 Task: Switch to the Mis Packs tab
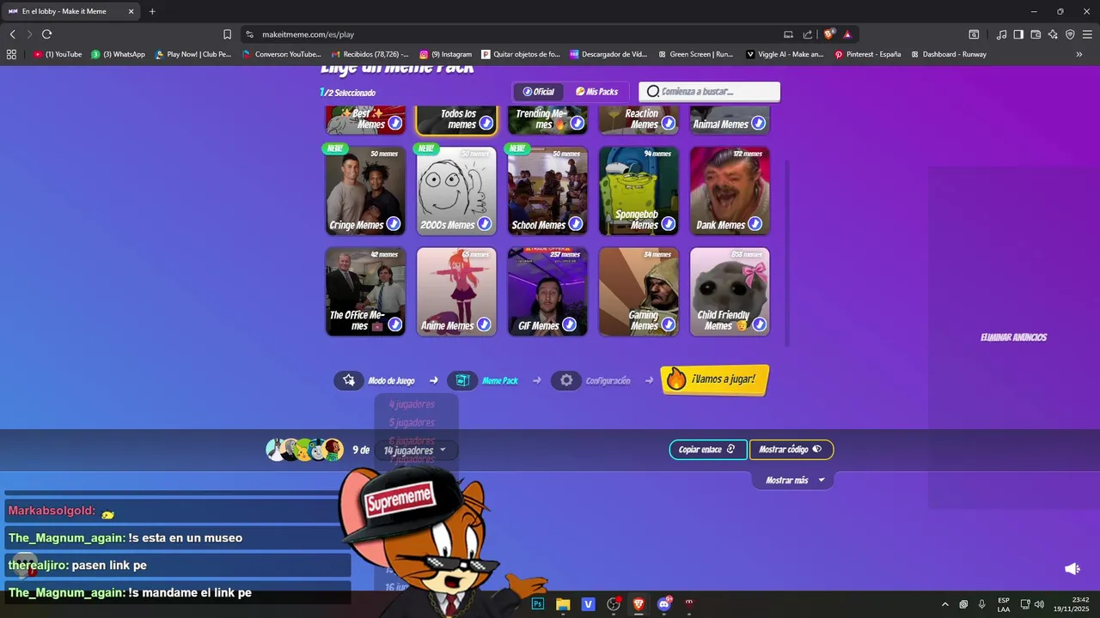(596, 92)
